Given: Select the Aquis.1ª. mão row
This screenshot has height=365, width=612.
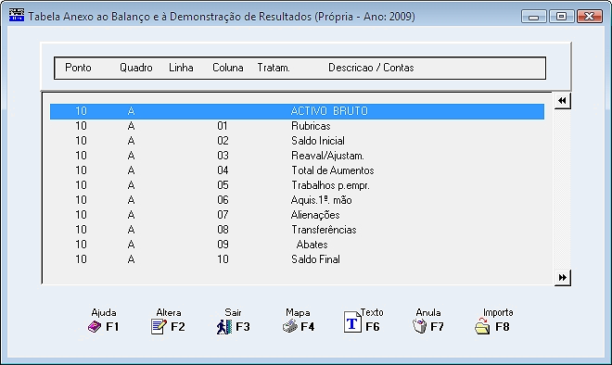Looking at the screenshot, I should 297,200.
